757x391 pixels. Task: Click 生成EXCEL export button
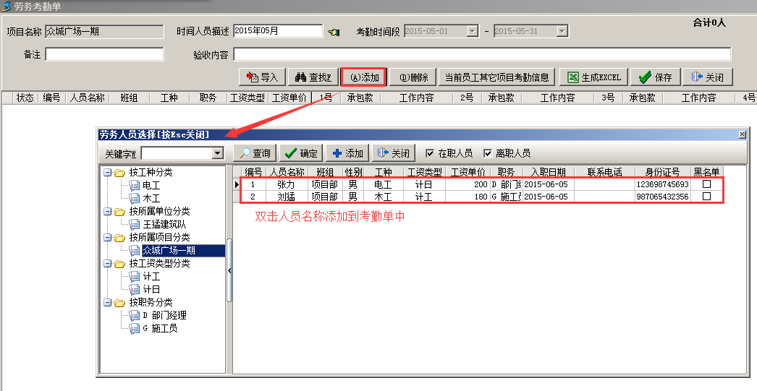pos(593,77)
